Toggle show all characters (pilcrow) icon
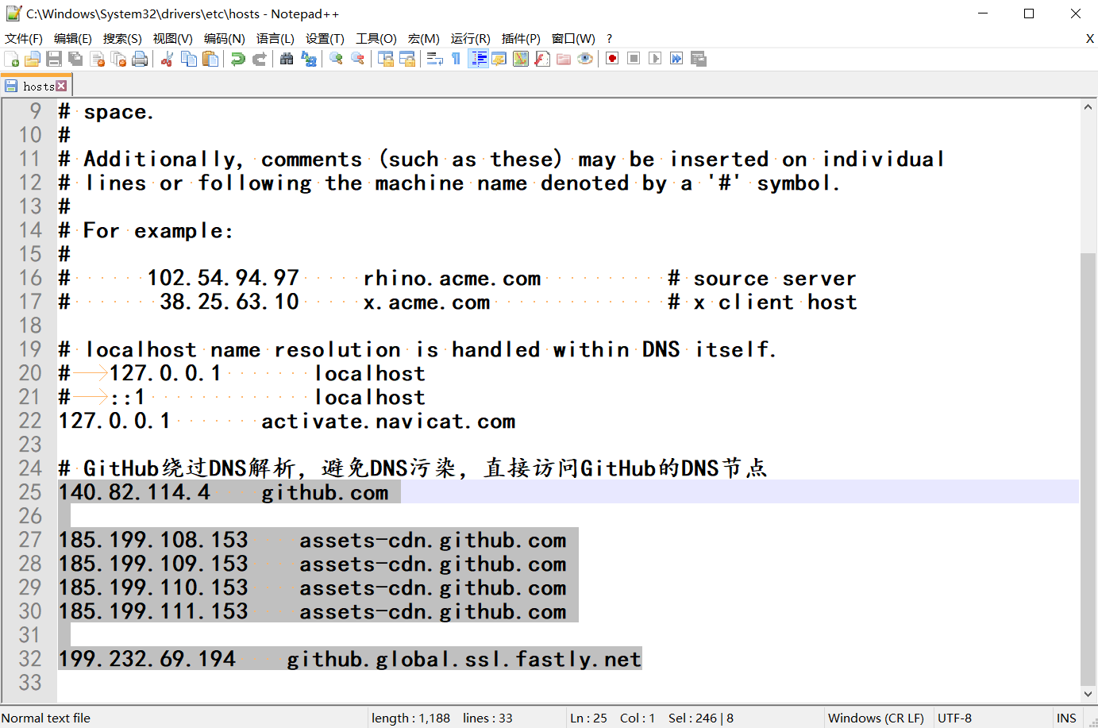The image size is (1098, 728). tap(456, 59)
